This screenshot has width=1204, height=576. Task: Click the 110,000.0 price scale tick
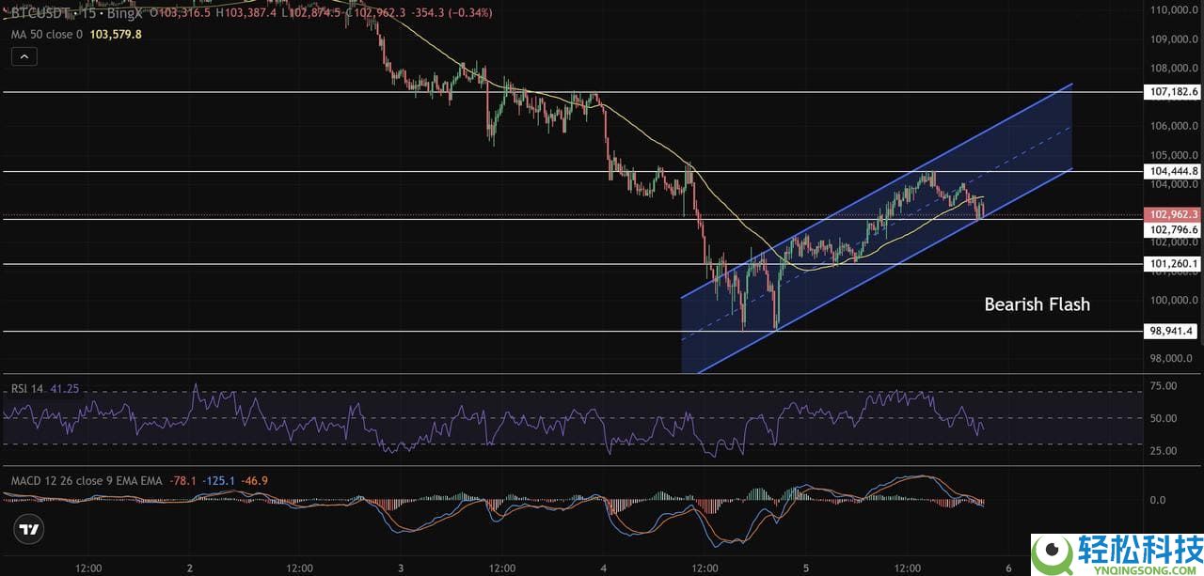click(1172, 10)
